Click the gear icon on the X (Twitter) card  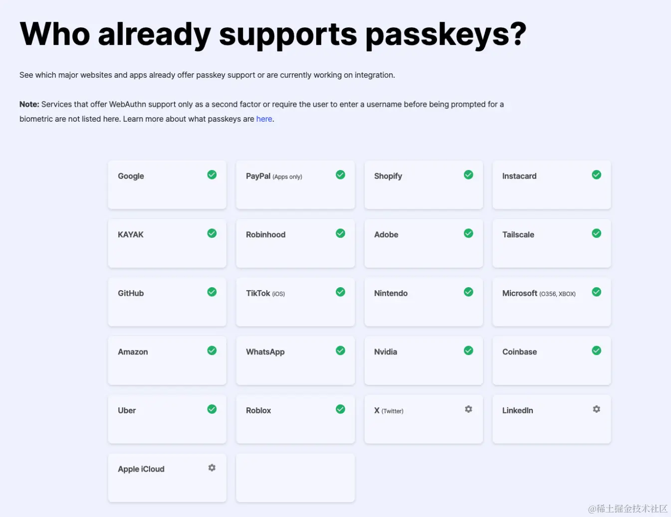pyautogui.click(x=468, y=409)
